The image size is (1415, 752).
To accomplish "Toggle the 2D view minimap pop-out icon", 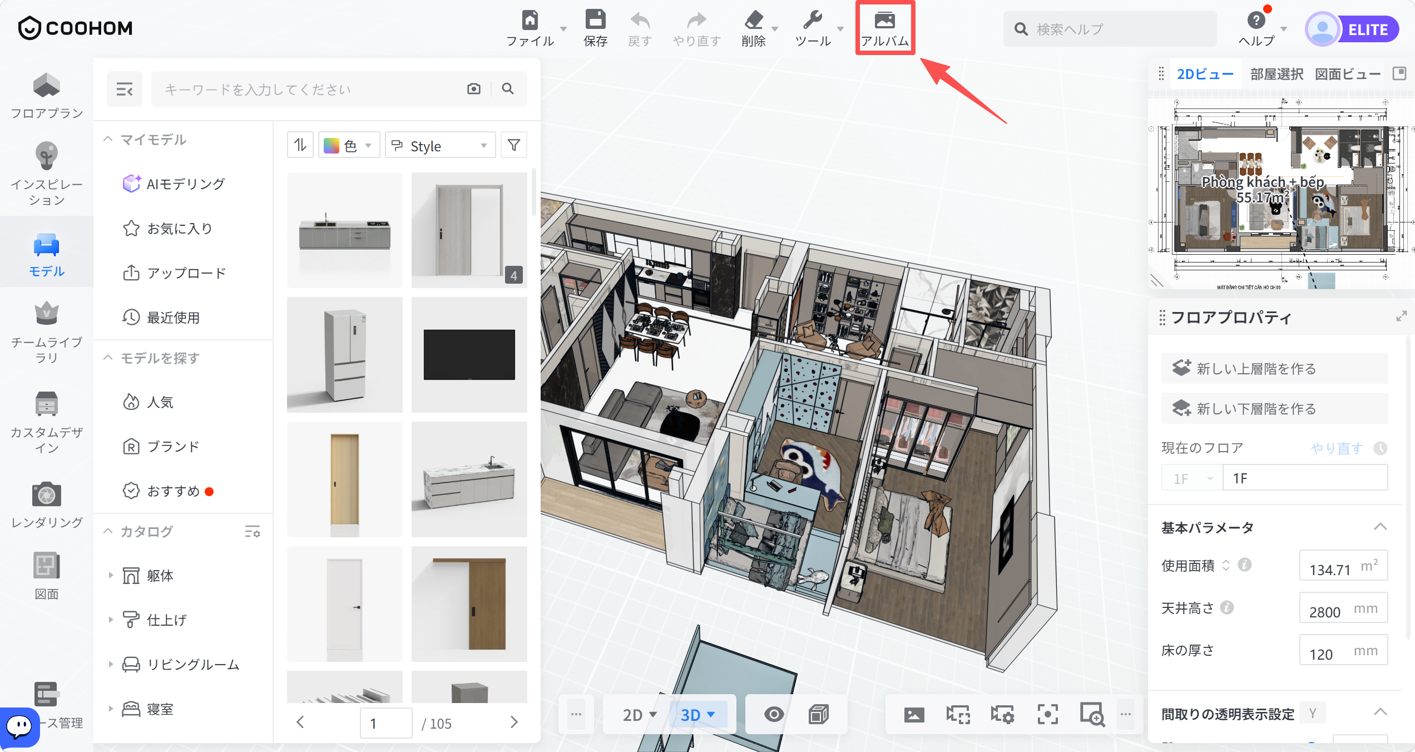I will (1399, 73).
